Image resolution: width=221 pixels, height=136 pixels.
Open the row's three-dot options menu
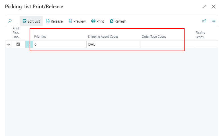pyautogui.click(x=29, y=44)
